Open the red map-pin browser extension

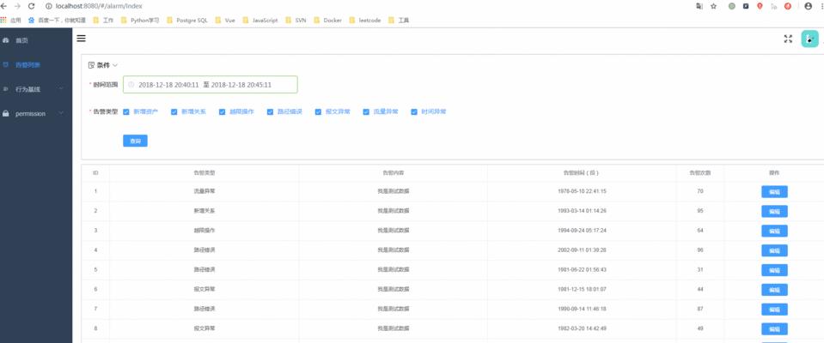(x=760, y=6)
